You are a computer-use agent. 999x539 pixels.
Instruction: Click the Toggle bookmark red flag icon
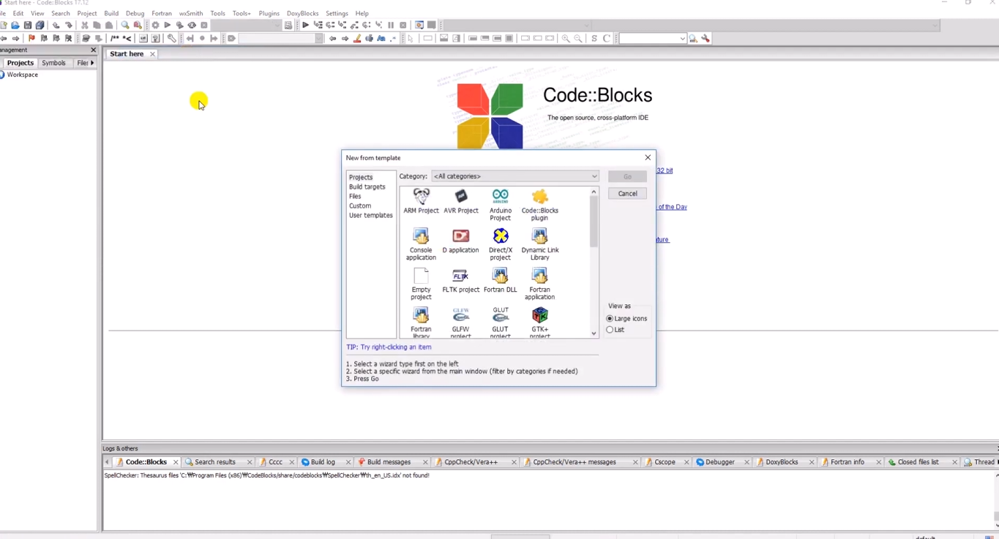(x=31, y=38)
